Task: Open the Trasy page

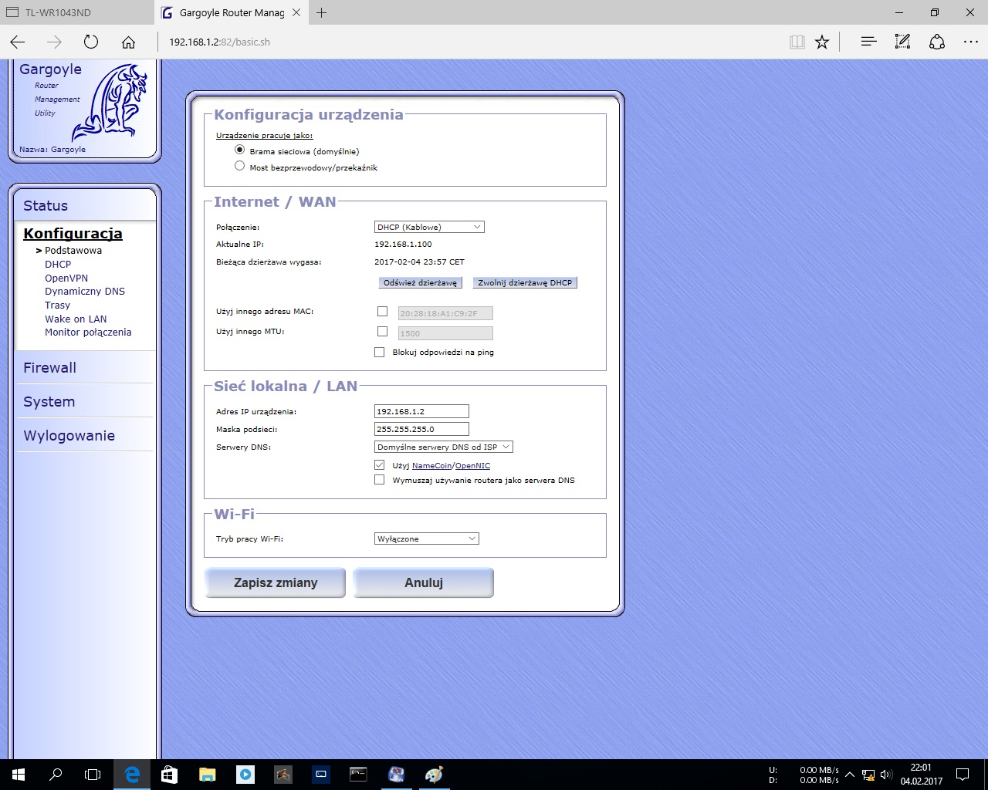Action: coord(57,305)
